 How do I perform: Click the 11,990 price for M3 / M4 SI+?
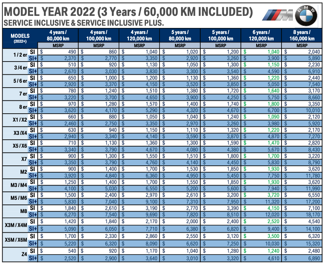click(313, 188)
